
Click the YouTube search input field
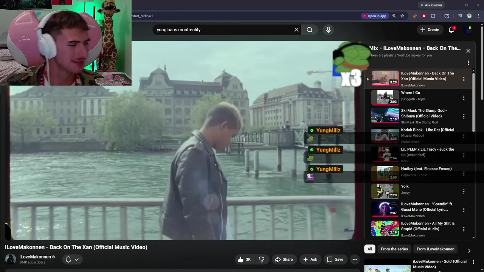tap(223, 30)
